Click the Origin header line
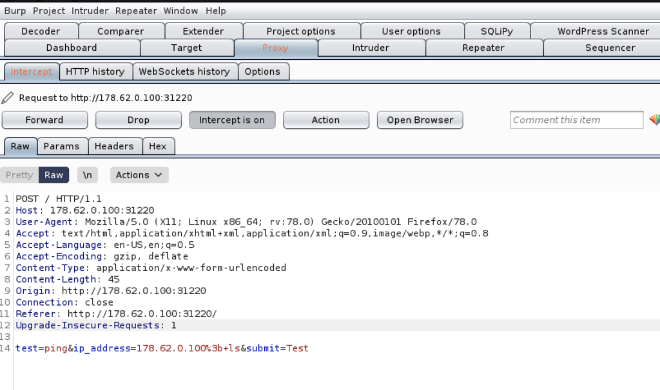Image resolution: width=660 pixels, height=390 pixels. (x=111, y=291)
